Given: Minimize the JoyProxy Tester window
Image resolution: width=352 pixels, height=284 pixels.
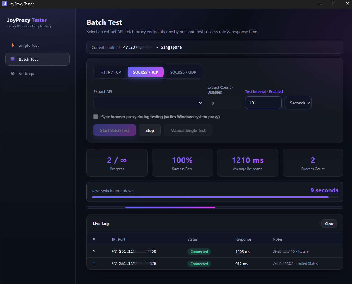Looking at the screenshot, I should click(320, 4).
